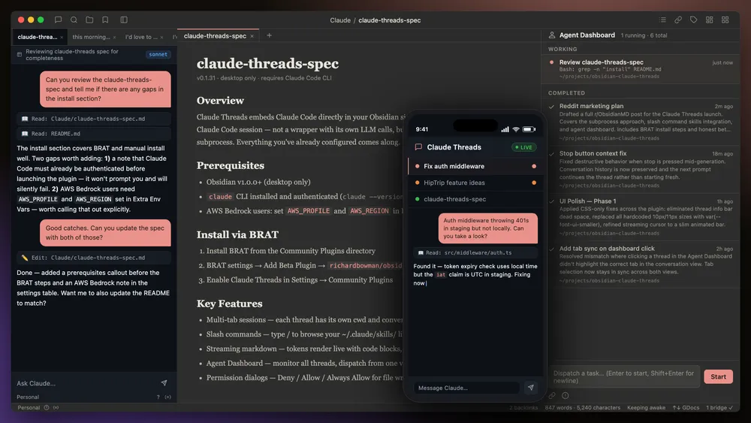Open the Personal vault in status bar
751x423 pixels.
click(29, 408)
